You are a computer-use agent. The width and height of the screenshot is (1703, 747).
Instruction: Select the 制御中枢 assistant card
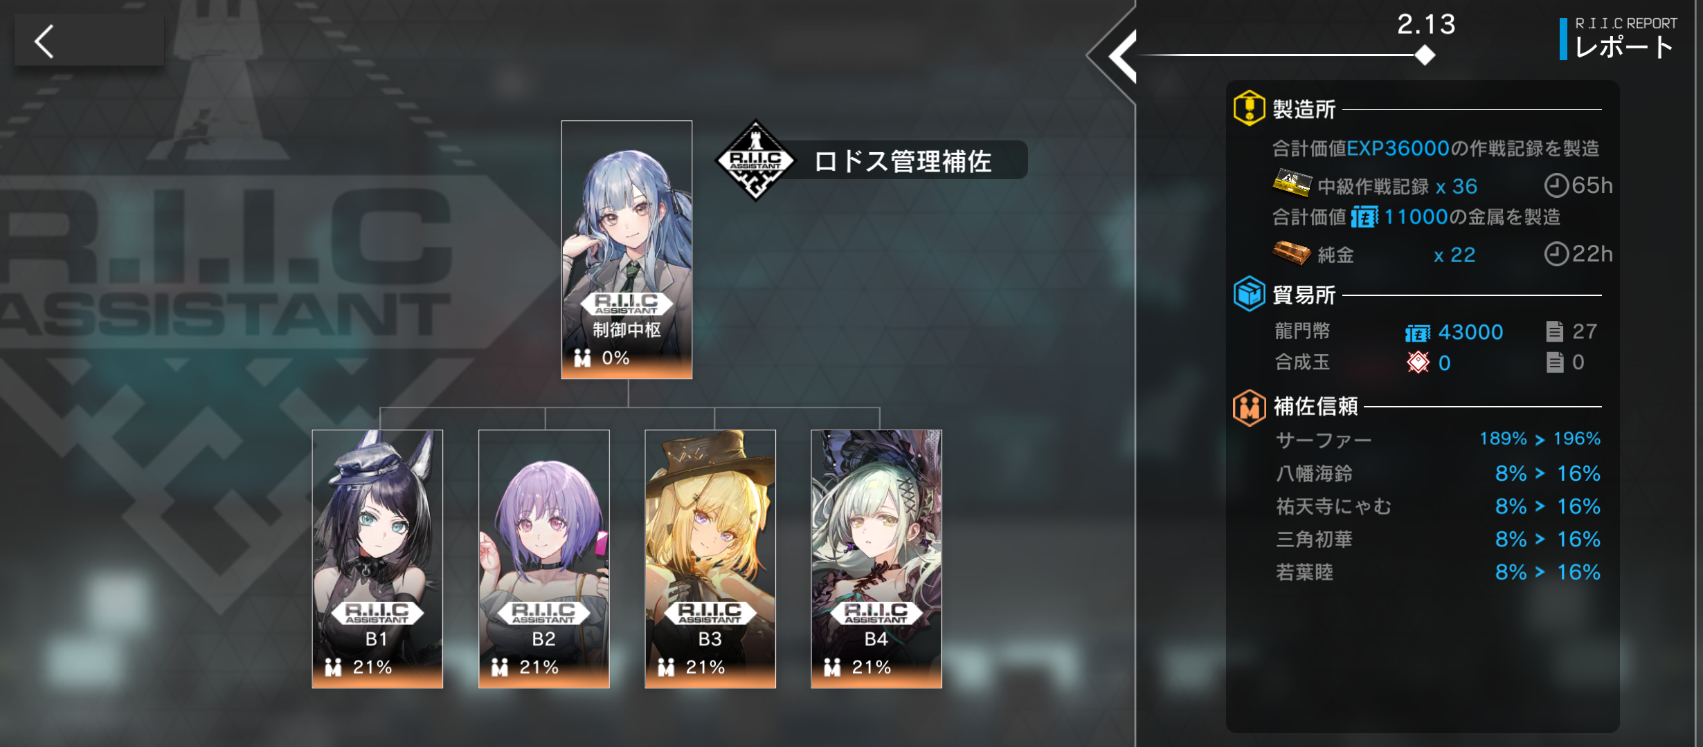point(627,250)
